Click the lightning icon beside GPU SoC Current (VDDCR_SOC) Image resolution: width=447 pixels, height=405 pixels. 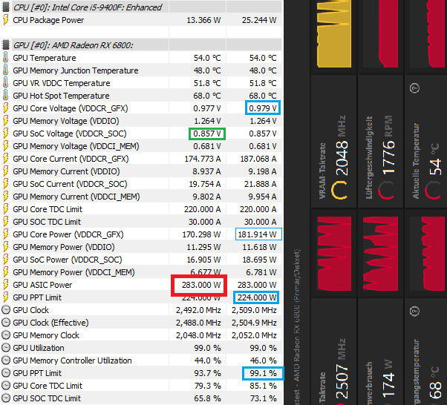pos(5,184)
